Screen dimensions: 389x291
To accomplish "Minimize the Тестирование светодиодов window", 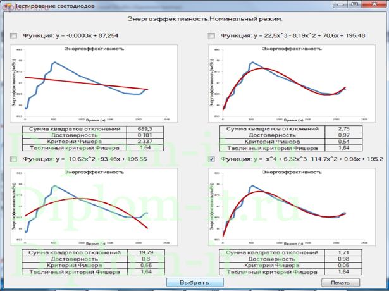I will pyautogui.click(x=342, y=5).
